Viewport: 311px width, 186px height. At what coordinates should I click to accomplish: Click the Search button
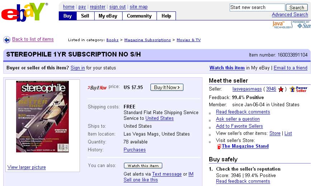(x=297, y=8)
